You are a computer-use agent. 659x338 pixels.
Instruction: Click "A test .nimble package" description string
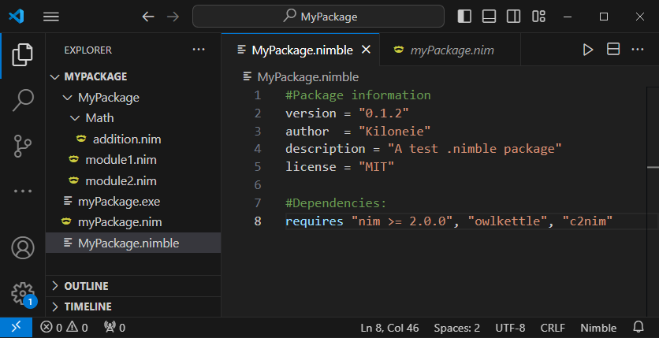click(x=475, y=149)
